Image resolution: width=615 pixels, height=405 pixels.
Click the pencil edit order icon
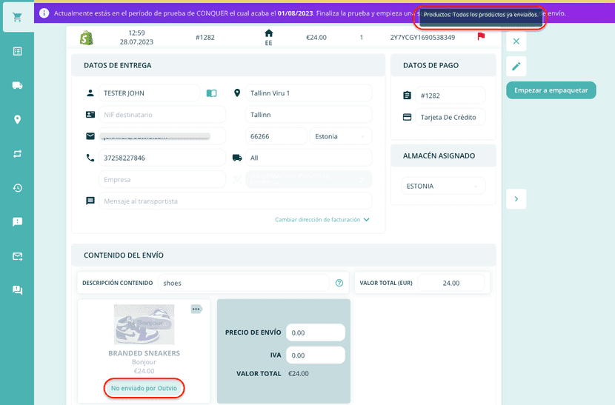pos(516,67)
